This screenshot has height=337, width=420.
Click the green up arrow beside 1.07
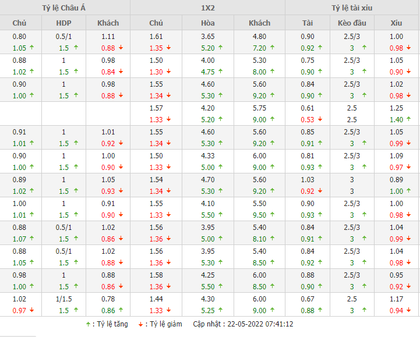[30, 239]
